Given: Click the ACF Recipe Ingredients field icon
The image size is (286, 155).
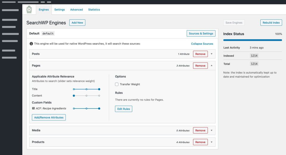Looking at the screenshot, I should 33,108.
